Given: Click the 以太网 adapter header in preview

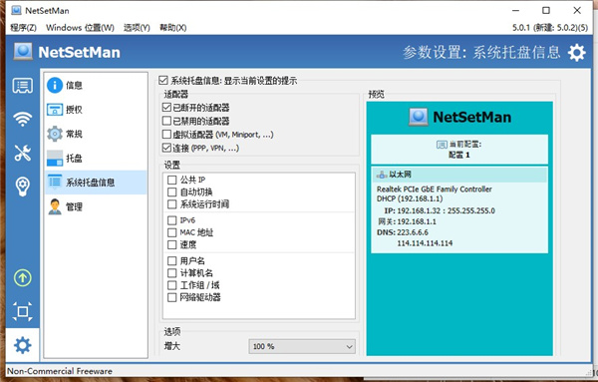Looking at the screenshot, I should (x=459, y=175).
